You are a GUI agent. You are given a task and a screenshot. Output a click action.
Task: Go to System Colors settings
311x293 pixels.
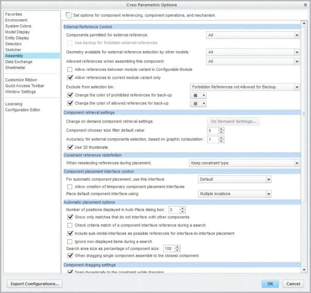tap(18, 26)
